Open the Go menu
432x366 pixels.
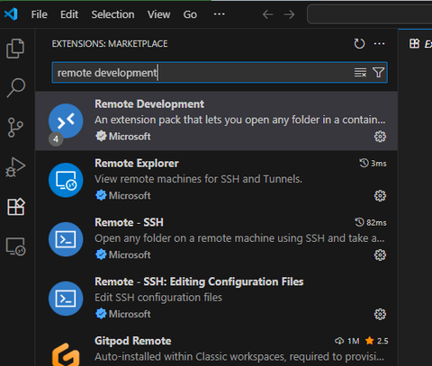coord(190,14)
